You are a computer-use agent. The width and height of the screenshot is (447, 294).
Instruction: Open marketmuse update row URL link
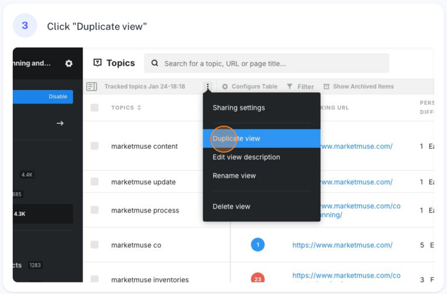[356, 182]
